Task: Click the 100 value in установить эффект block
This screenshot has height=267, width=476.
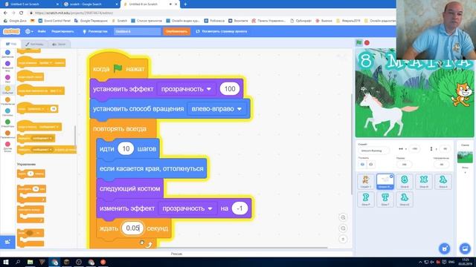Action: point(230,89)
